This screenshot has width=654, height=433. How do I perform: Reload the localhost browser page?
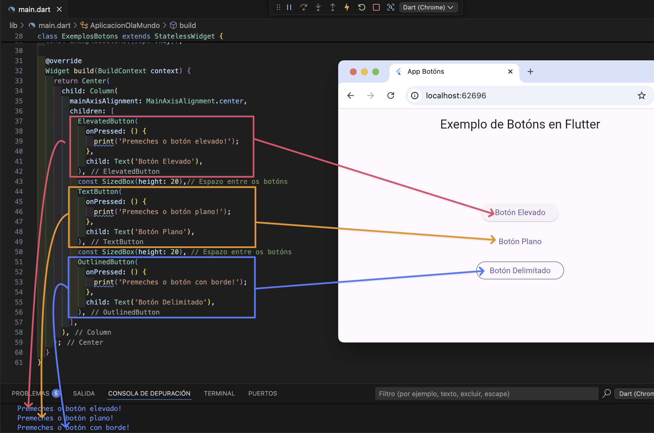(x=391, y=96)
